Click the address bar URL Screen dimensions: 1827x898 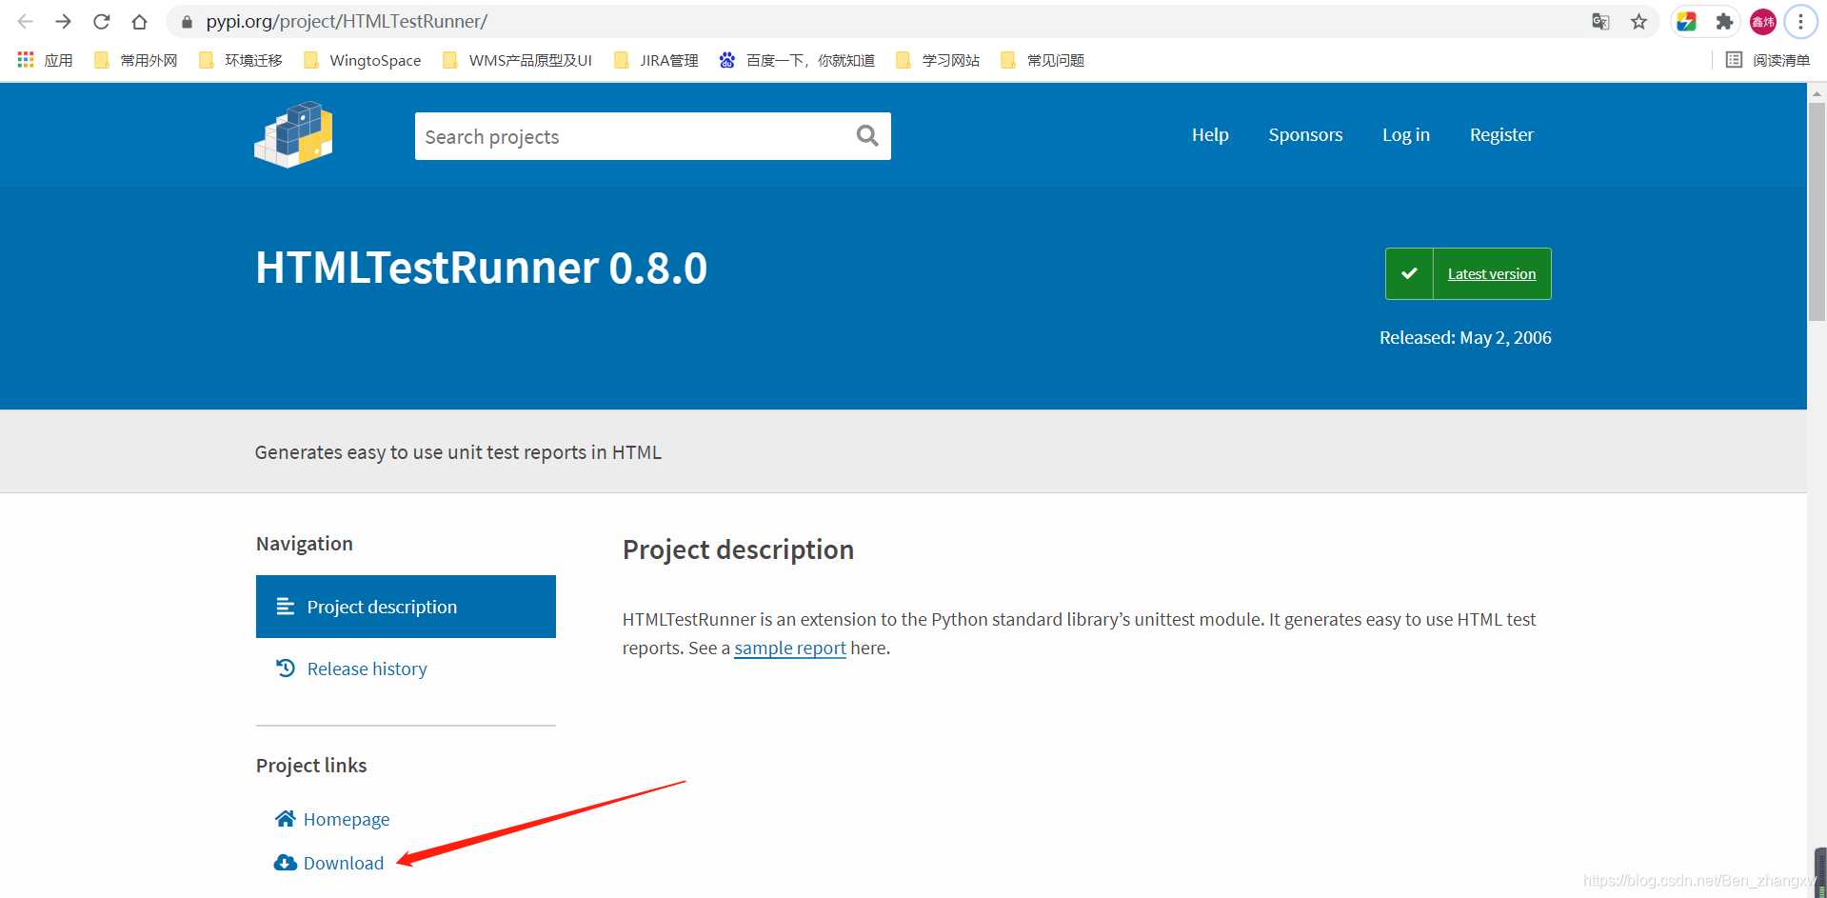[x=347, y=21]
